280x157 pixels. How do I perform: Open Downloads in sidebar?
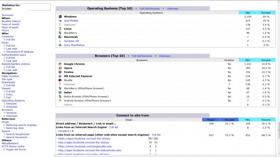[8, 82]
